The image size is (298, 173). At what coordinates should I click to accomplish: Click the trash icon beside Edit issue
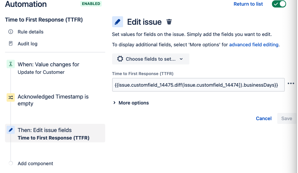pos(169,22)
